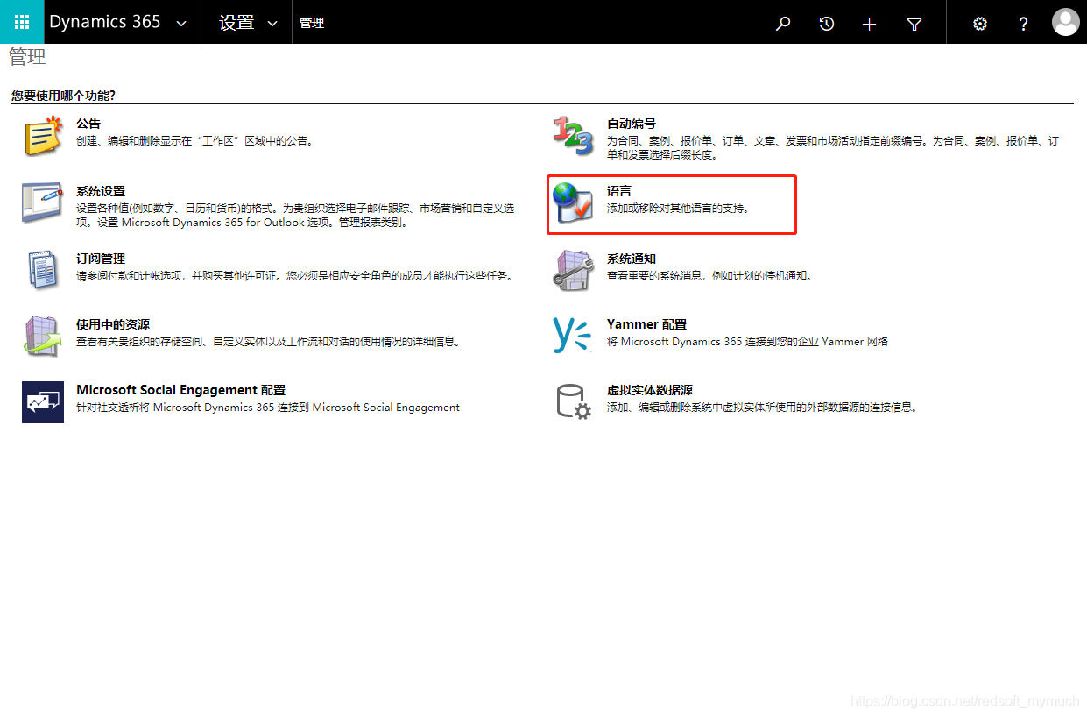Click the 自动编号 123 icon
The width and height of the screenshot is (1087, 717).
tap(573, 137)
